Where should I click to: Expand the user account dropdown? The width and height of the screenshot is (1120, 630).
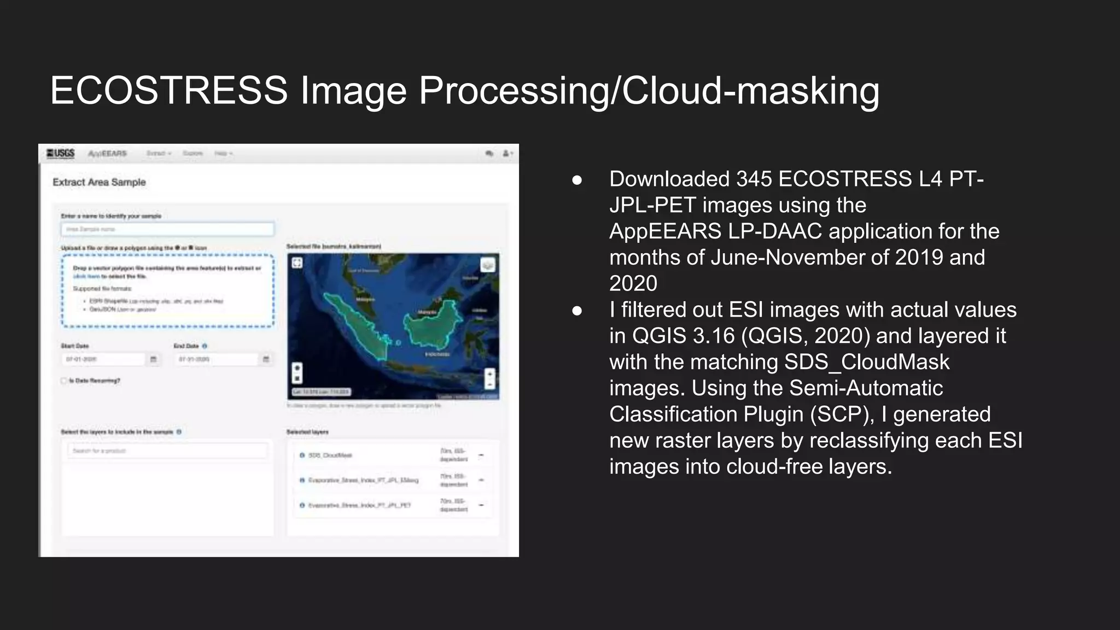[507, 154]
